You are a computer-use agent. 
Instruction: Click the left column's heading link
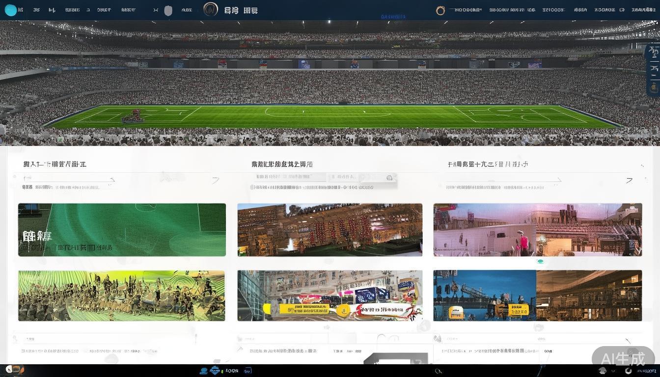tap(55, 164)
